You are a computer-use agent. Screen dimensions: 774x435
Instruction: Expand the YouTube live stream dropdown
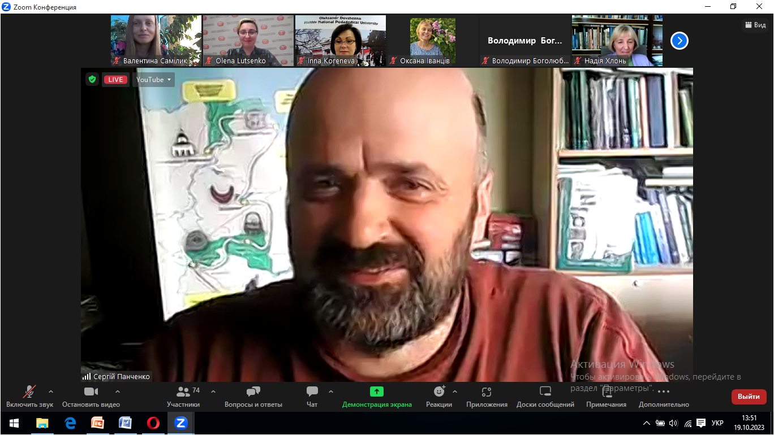point(153,80)
